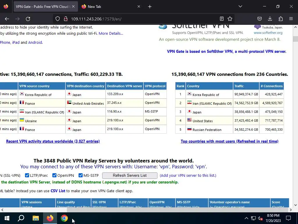Open the Android link
The image size is (298, 224).
point(35,42)
